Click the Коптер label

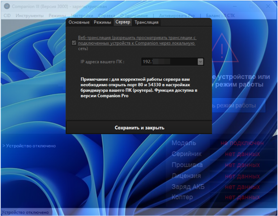pyautogui.click(x=182, y=197)
